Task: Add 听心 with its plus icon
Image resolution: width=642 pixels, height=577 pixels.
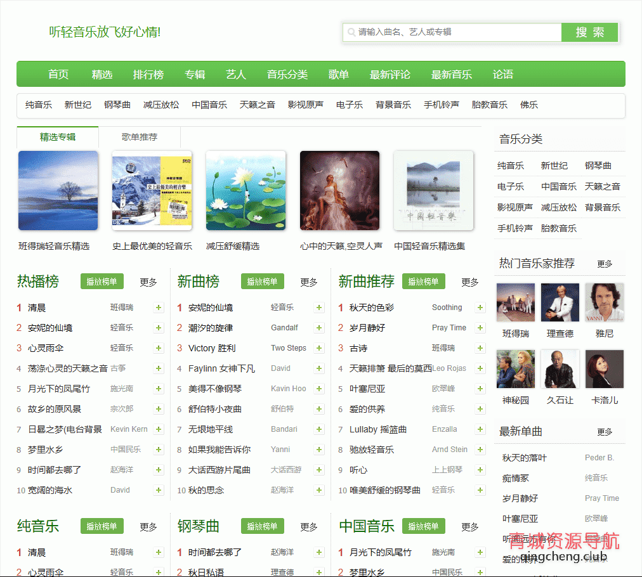Action: pos(480,470)
